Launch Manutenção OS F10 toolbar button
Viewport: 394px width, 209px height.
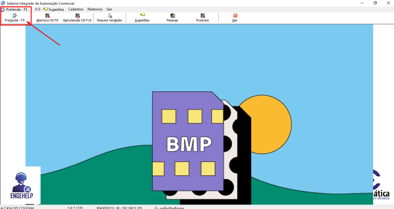point(77,18)
